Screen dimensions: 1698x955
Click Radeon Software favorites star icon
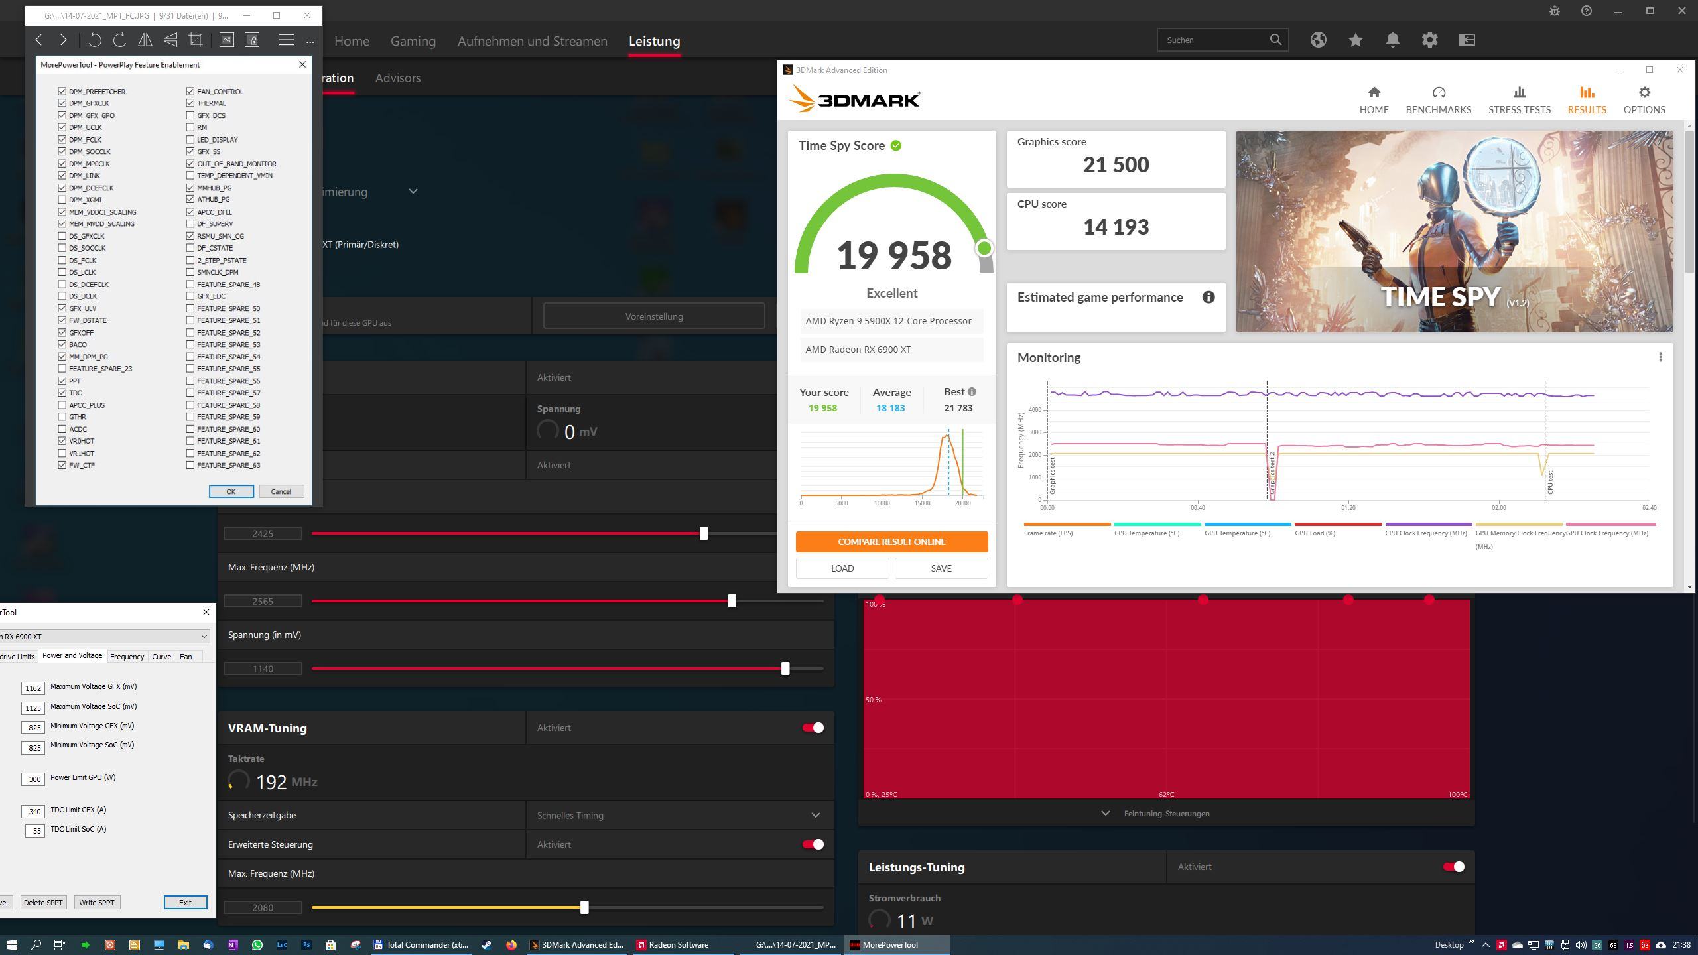(x=1355, y=40)
